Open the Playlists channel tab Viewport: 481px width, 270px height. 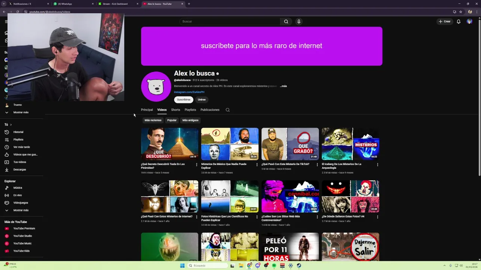click(190, 110)
